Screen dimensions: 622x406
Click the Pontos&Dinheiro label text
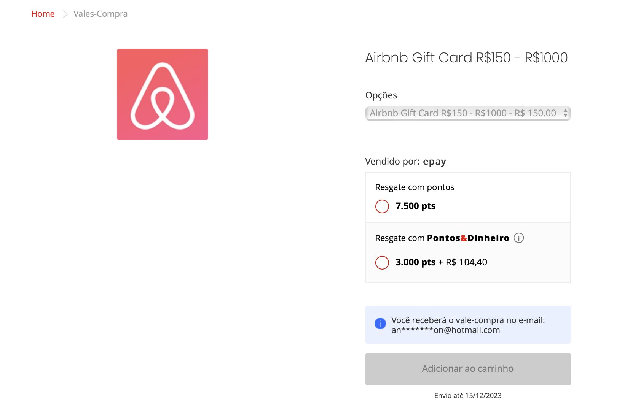(x=468, y=238)
